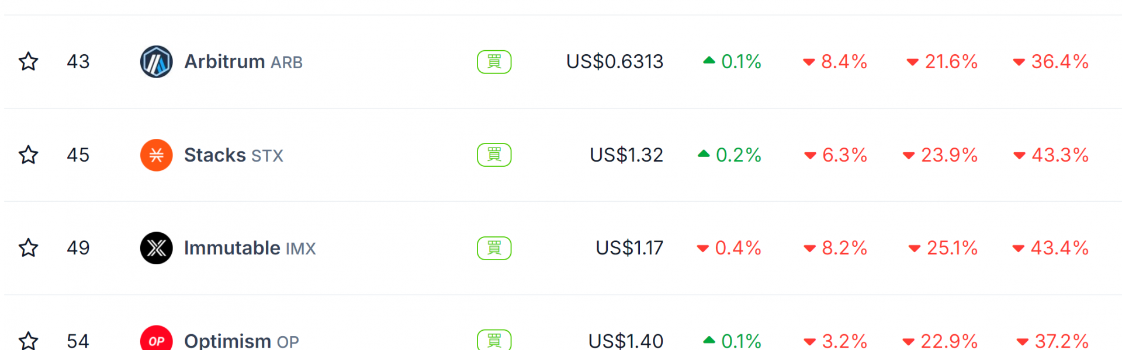Click the black Immutable X logo

pos(157,248)
